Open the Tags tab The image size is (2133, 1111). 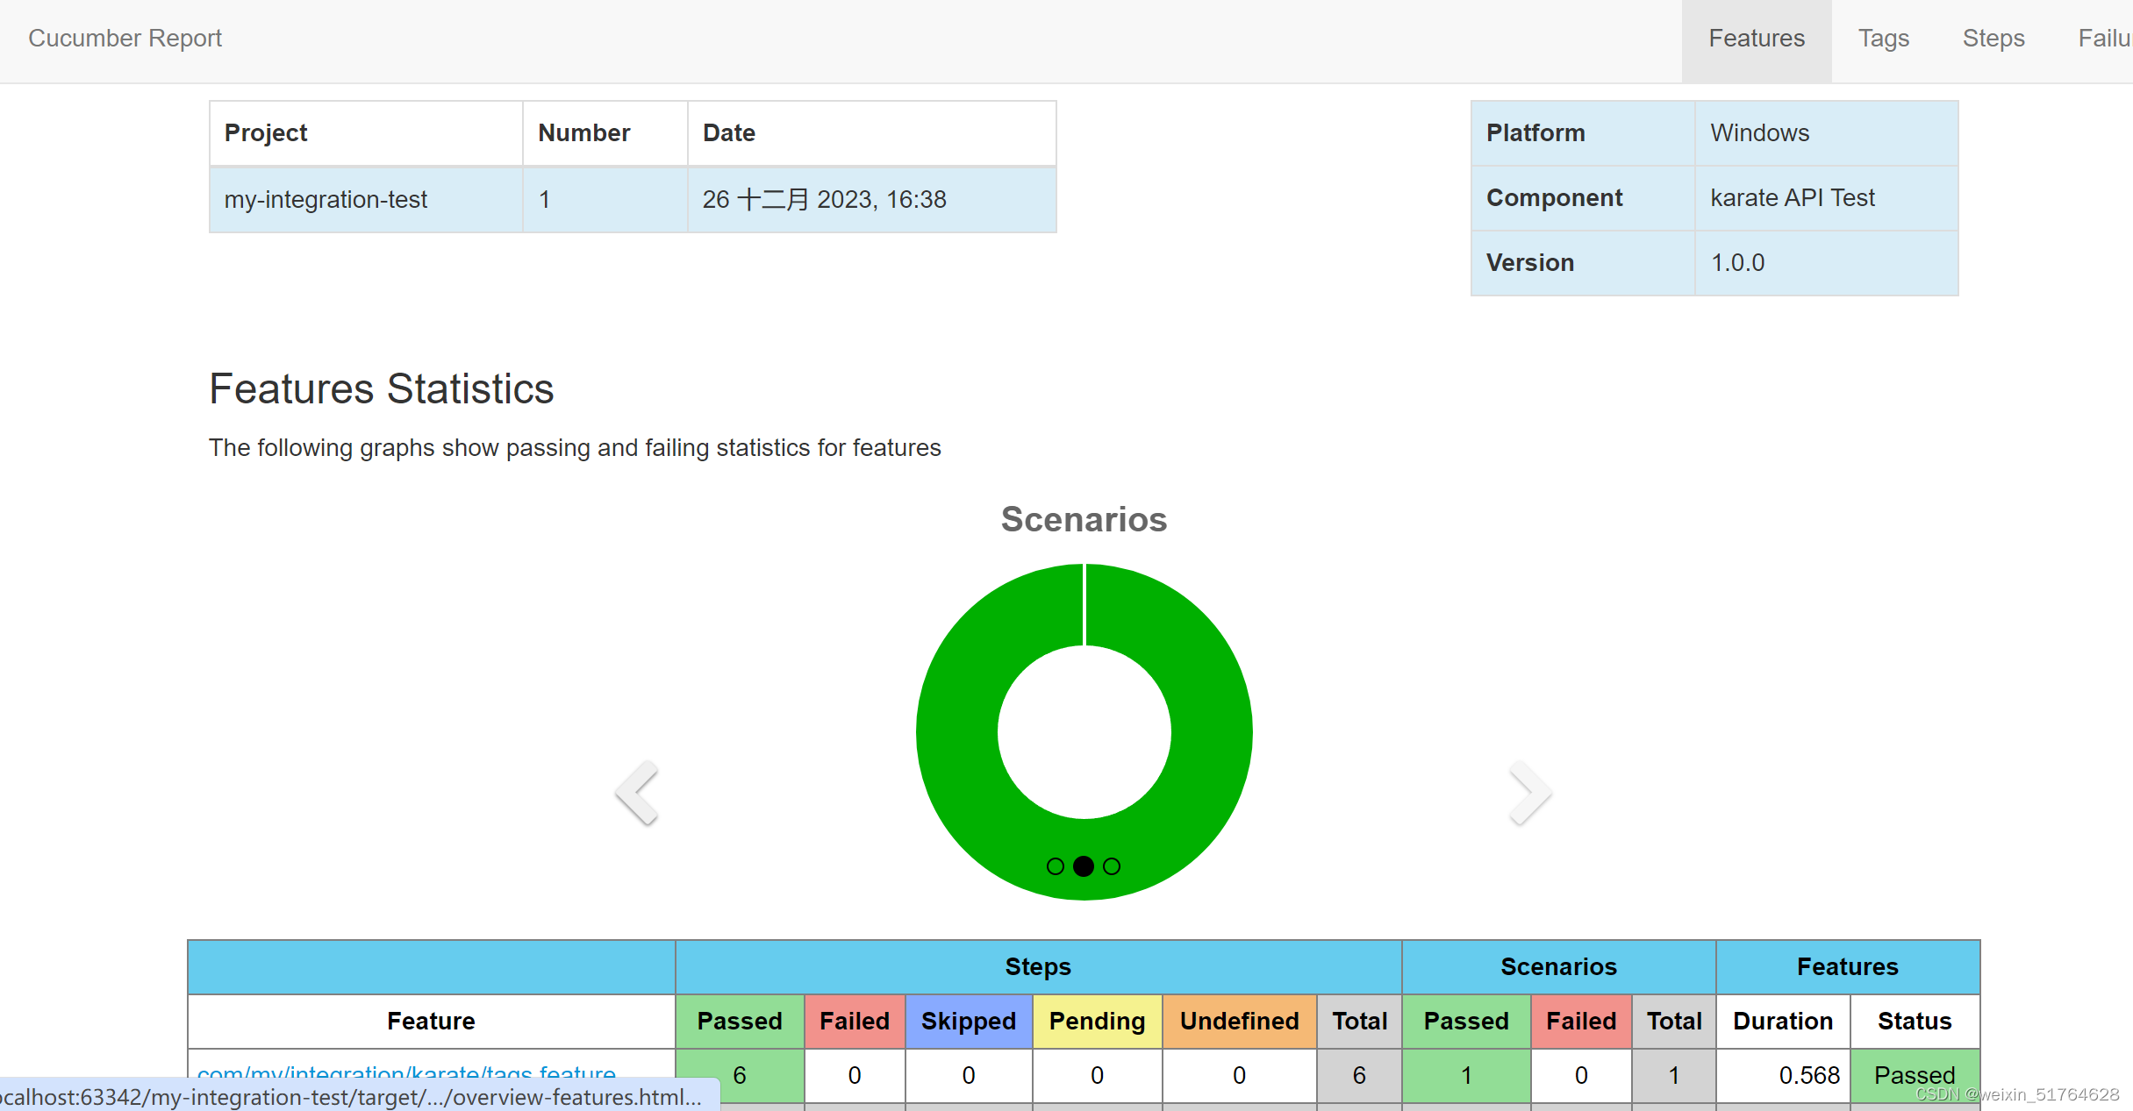click(x=1883, y=39)
